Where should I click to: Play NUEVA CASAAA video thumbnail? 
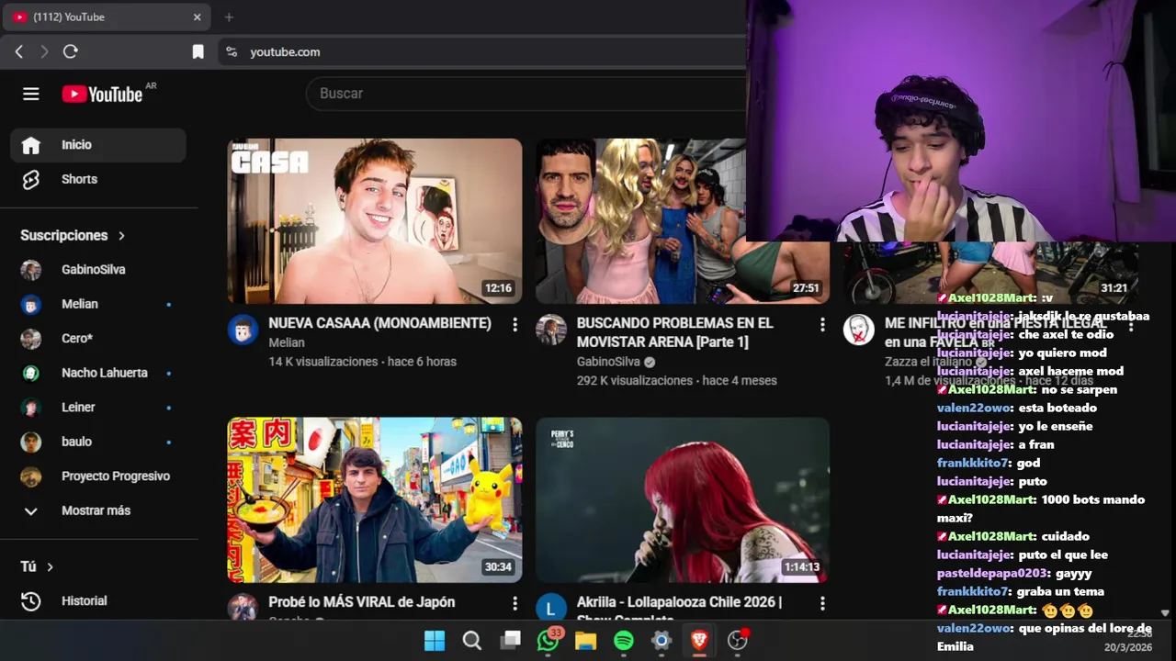pos(375,221)
